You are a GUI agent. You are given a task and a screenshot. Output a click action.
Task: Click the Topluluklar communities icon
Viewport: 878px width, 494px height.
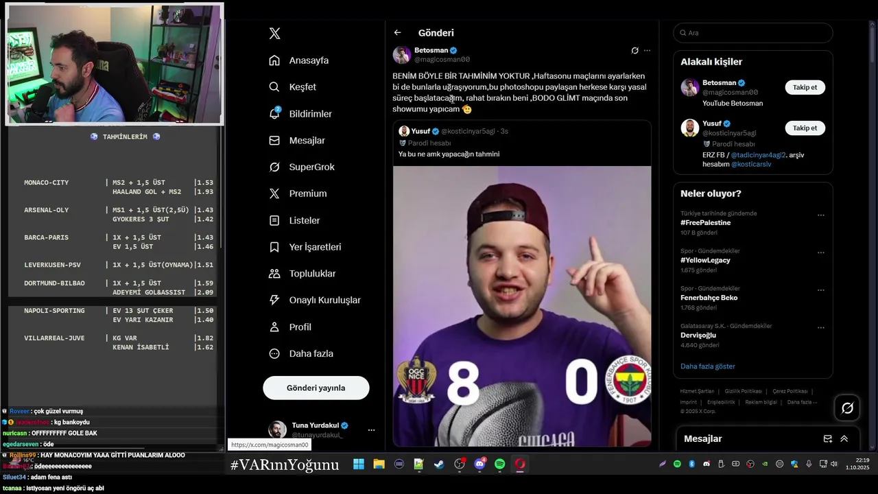(274, 273)
